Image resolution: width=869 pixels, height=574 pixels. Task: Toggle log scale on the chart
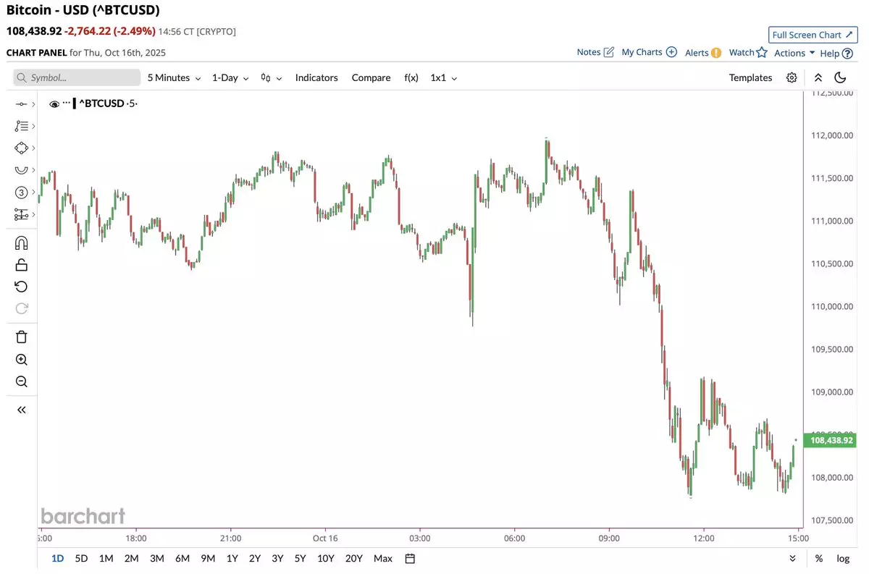click(843, 558)
